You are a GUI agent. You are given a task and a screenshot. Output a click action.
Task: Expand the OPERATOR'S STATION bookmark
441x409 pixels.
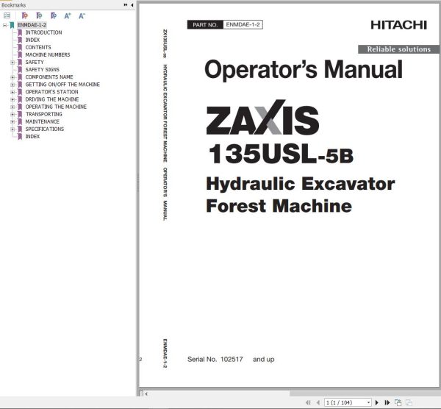click(x=12, y=92)
